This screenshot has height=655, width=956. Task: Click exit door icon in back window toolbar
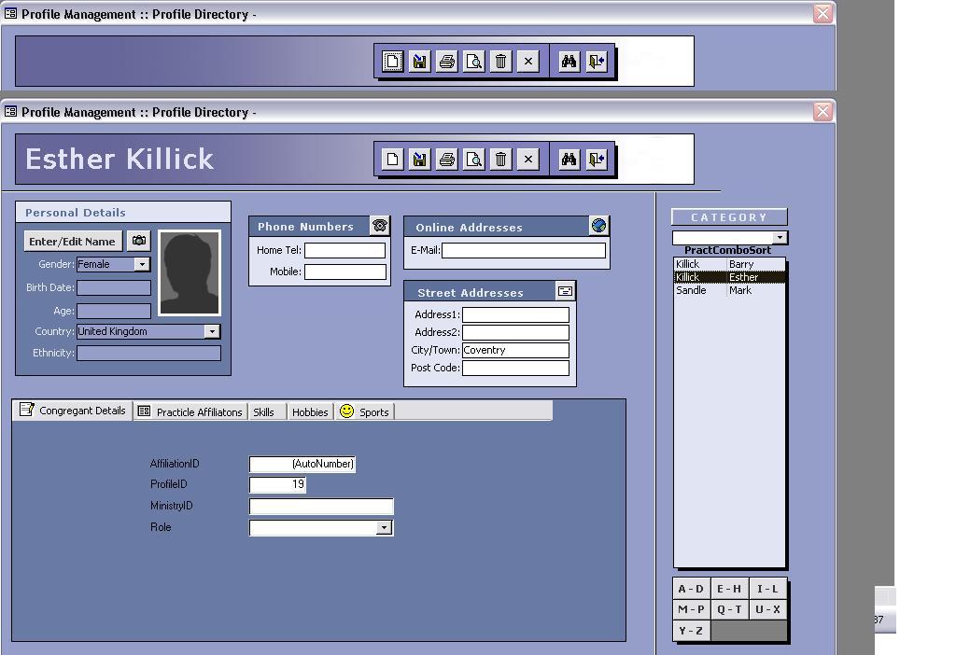pos(597,62)
